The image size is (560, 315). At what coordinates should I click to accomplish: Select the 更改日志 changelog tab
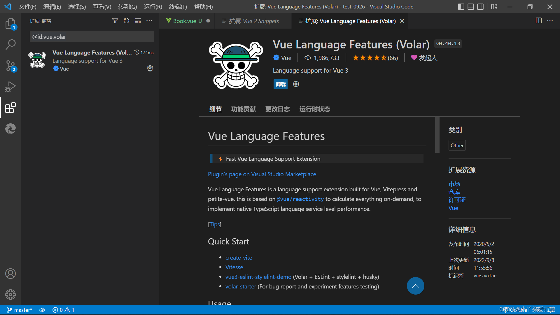pos(277,109)
